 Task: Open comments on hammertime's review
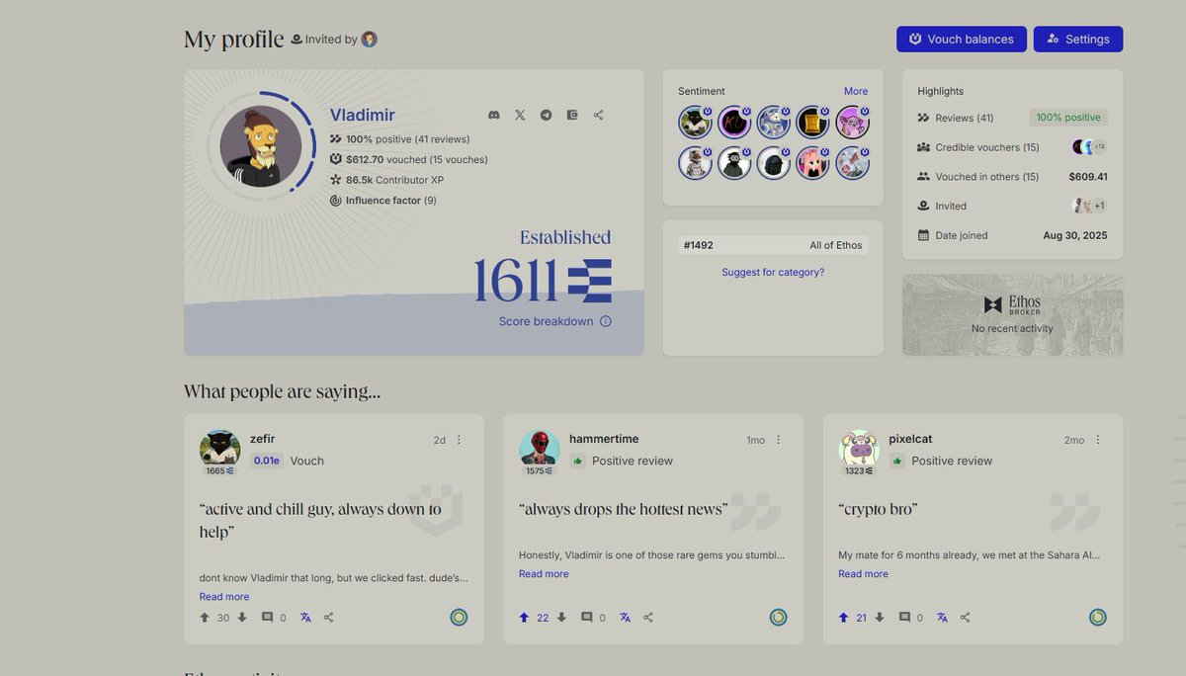(x=586, y=618)
